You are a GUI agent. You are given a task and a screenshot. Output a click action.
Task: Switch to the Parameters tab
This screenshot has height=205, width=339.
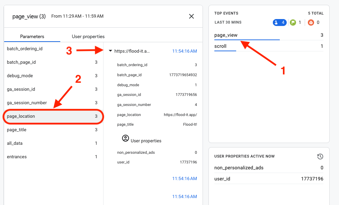(x=32, y=36)
